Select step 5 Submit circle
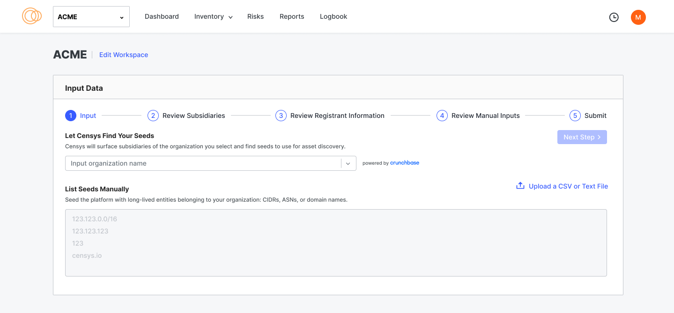Viewport: 674px width, 313px height. click(575, 116)
